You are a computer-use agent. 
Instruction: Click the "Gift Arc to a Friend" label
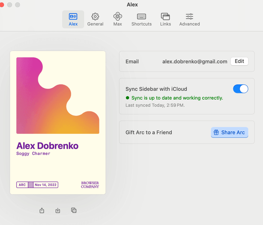pos(149,132)
